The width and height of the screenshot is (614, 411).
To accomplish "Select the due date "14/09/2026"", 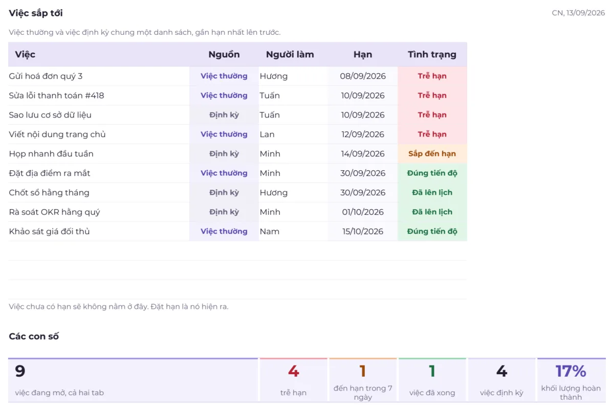I will point(363,154).
